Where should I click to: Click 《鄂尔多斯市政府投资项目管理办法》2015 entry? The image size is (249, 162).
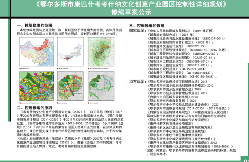tap(177, 82)
